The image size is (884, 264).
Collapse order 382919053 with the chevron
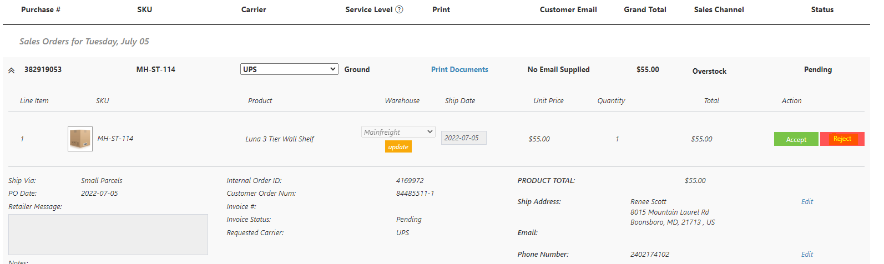click(x=11, y=70)
